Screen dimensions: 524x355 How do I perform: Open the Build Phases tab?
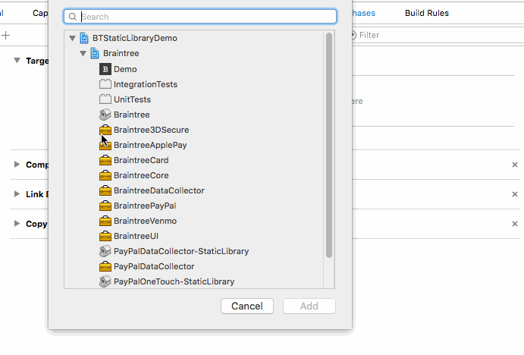point(363,13)
